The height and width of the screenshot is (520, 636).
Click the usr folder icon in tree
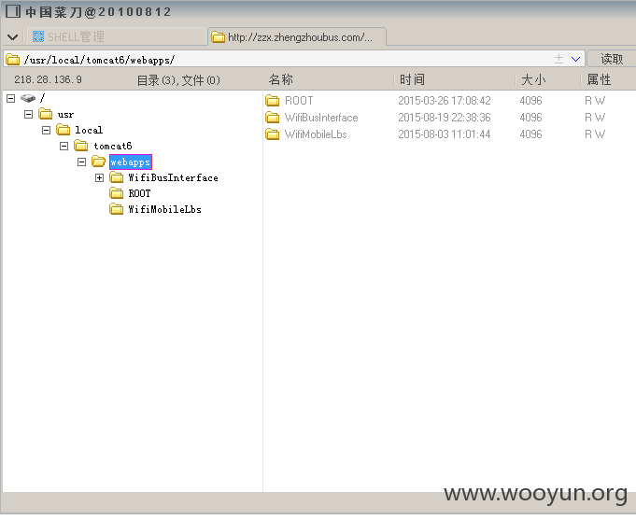click(46, 114)
